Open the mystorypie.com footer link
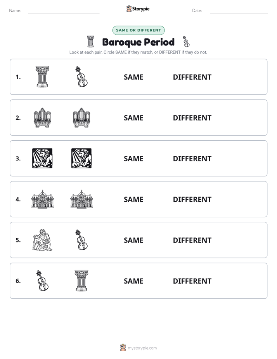The width and height of the screenshot is (277, 359). [x=138, y=348]
